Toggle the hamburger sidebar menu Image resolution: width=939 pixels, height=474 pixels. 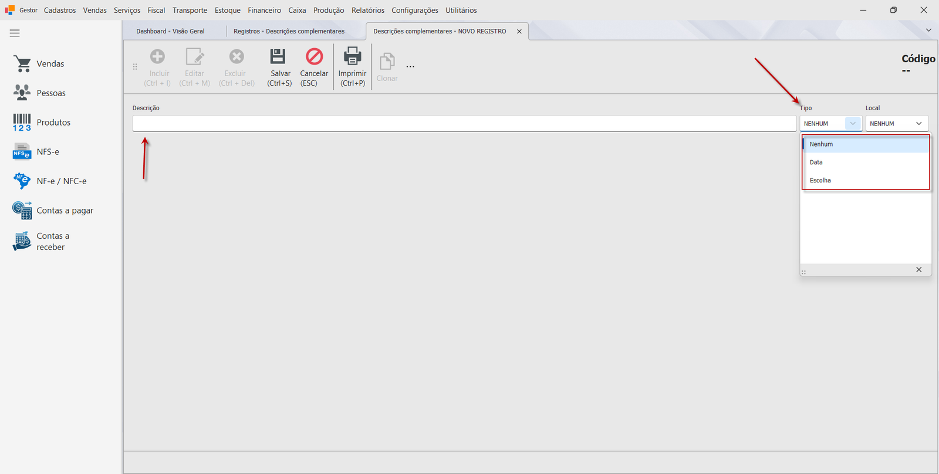click(x=15, y=33)
